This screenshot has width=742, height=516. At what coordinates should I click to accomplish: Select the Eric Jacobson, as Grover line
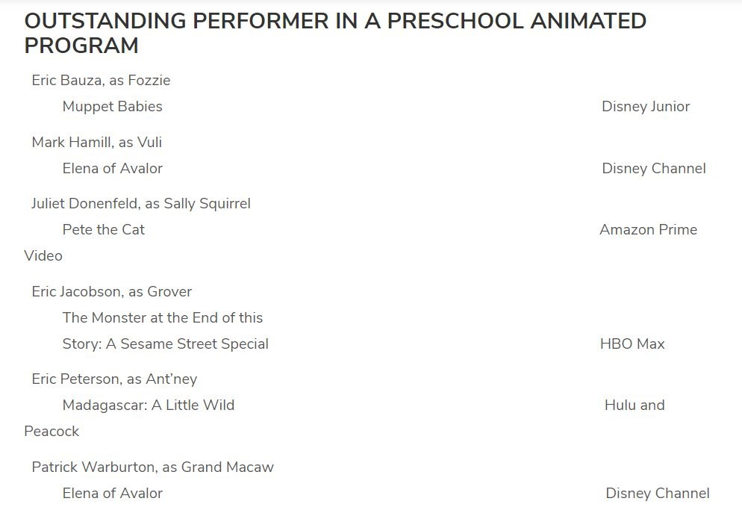tap(111, 291)
